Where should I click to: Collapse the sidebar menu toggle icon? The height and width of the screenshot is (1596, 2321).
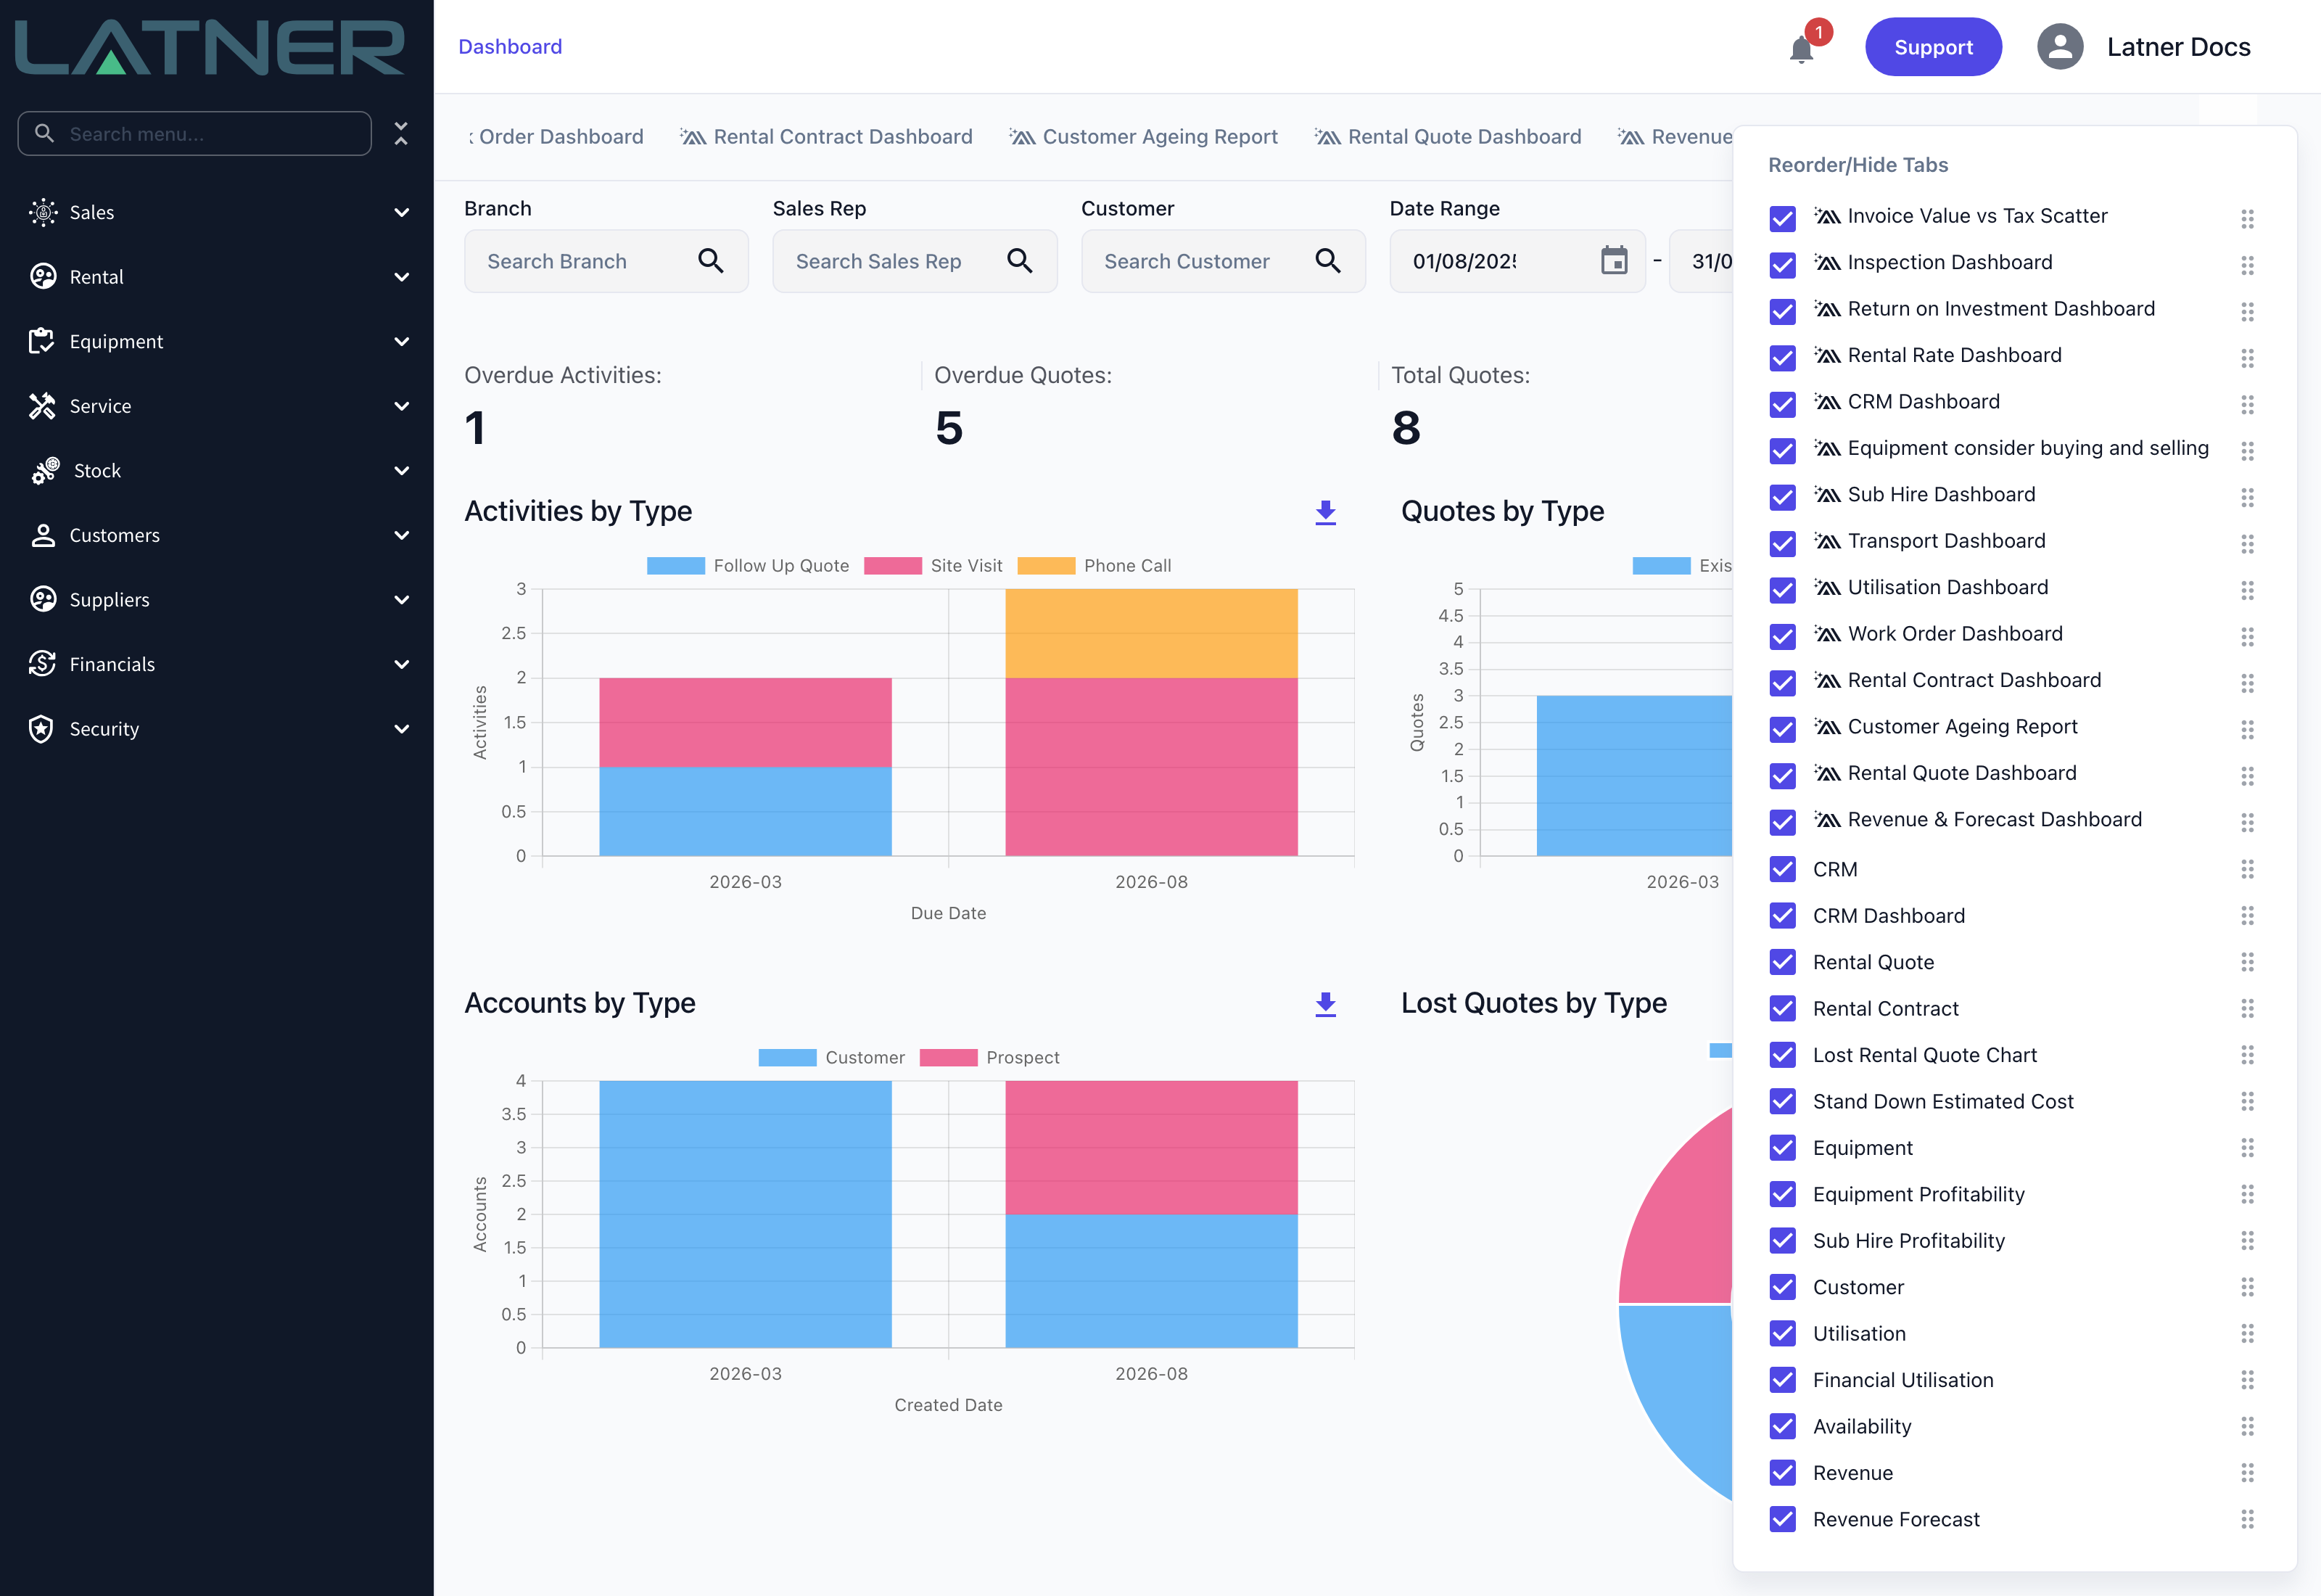401,133
